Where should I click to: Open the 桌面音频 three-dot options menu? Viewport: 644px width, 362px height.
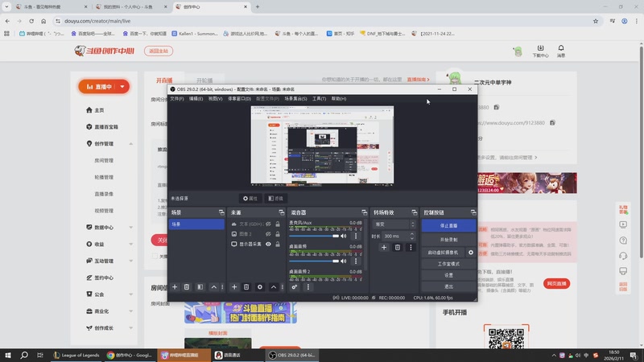click(356, 261)
